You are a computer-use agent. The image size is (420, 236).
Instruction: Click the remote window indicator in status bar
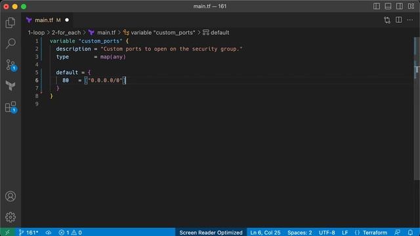click(x=7, y=232)
